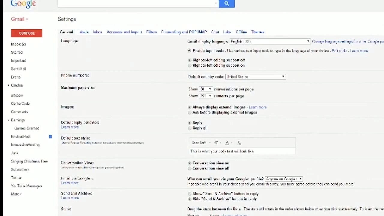Collapse the Earnings label
This screenshot has width=384, height=216.
[8, 120]
